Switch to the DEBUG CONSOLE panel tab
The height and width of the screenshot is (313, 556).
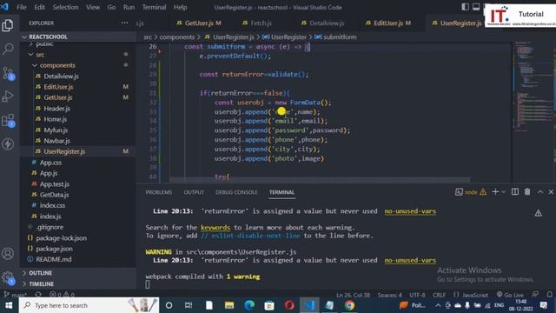(x=236, y=192)
